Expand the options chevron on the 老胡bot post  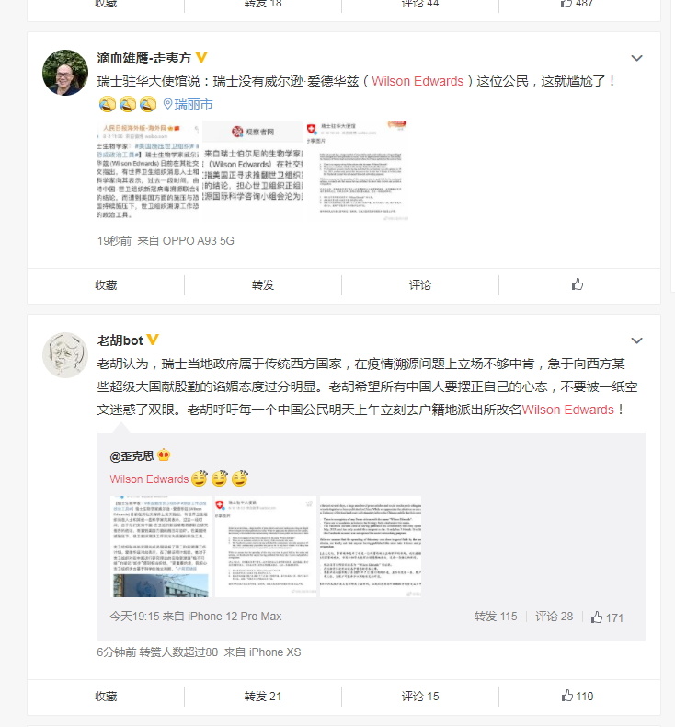pos(636,340)
